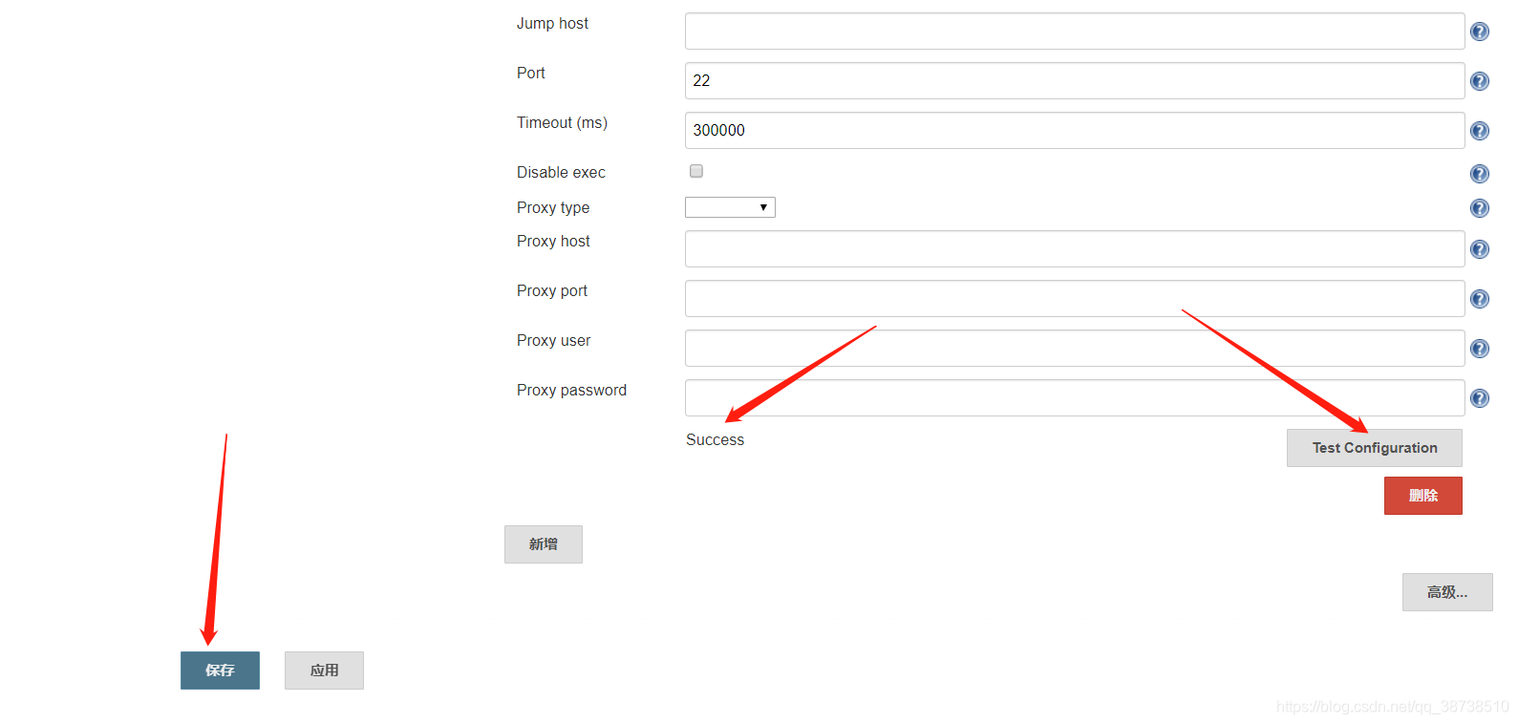1518x724 pixels.
Task: Click Test Configuration button
Action: click(x=1375, y=448)
